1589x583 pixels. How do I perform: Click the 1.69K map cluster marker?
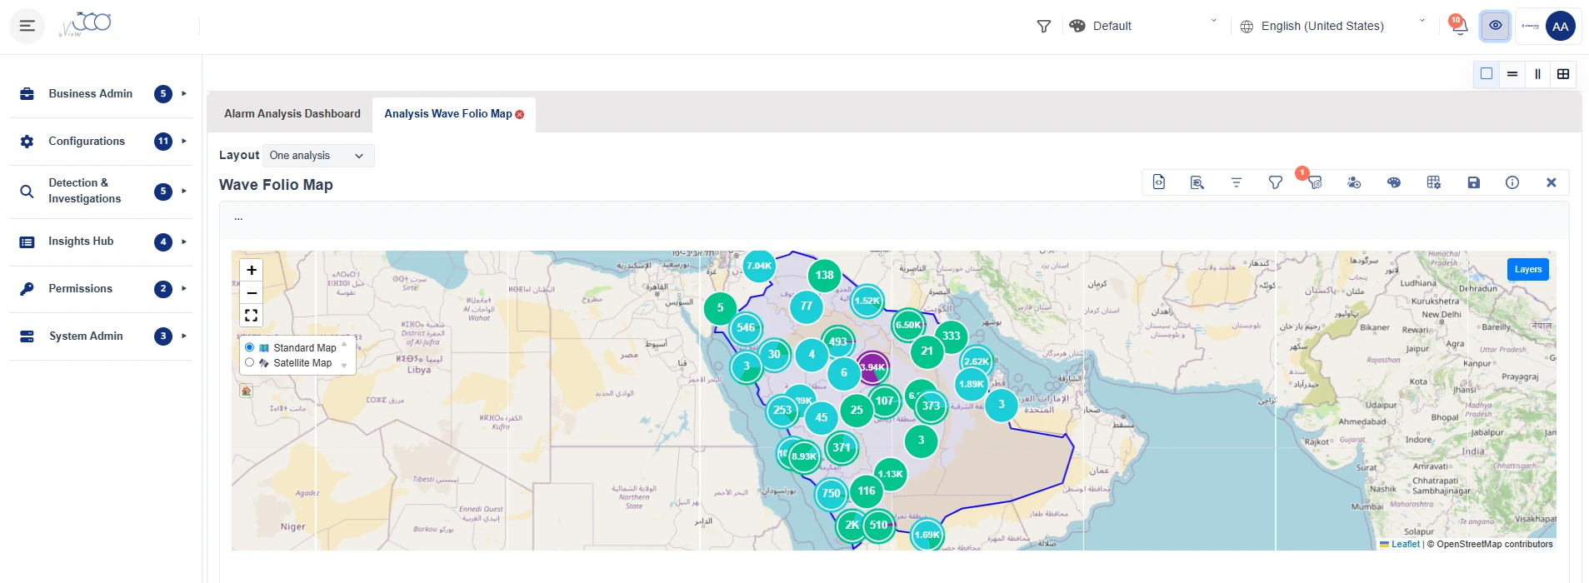927,535
